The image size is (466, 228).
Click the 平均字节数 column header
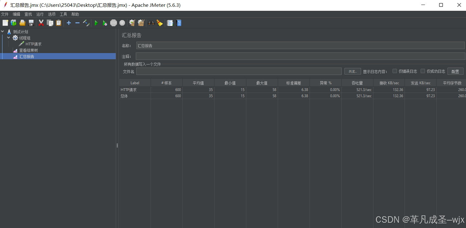(451, 83)
